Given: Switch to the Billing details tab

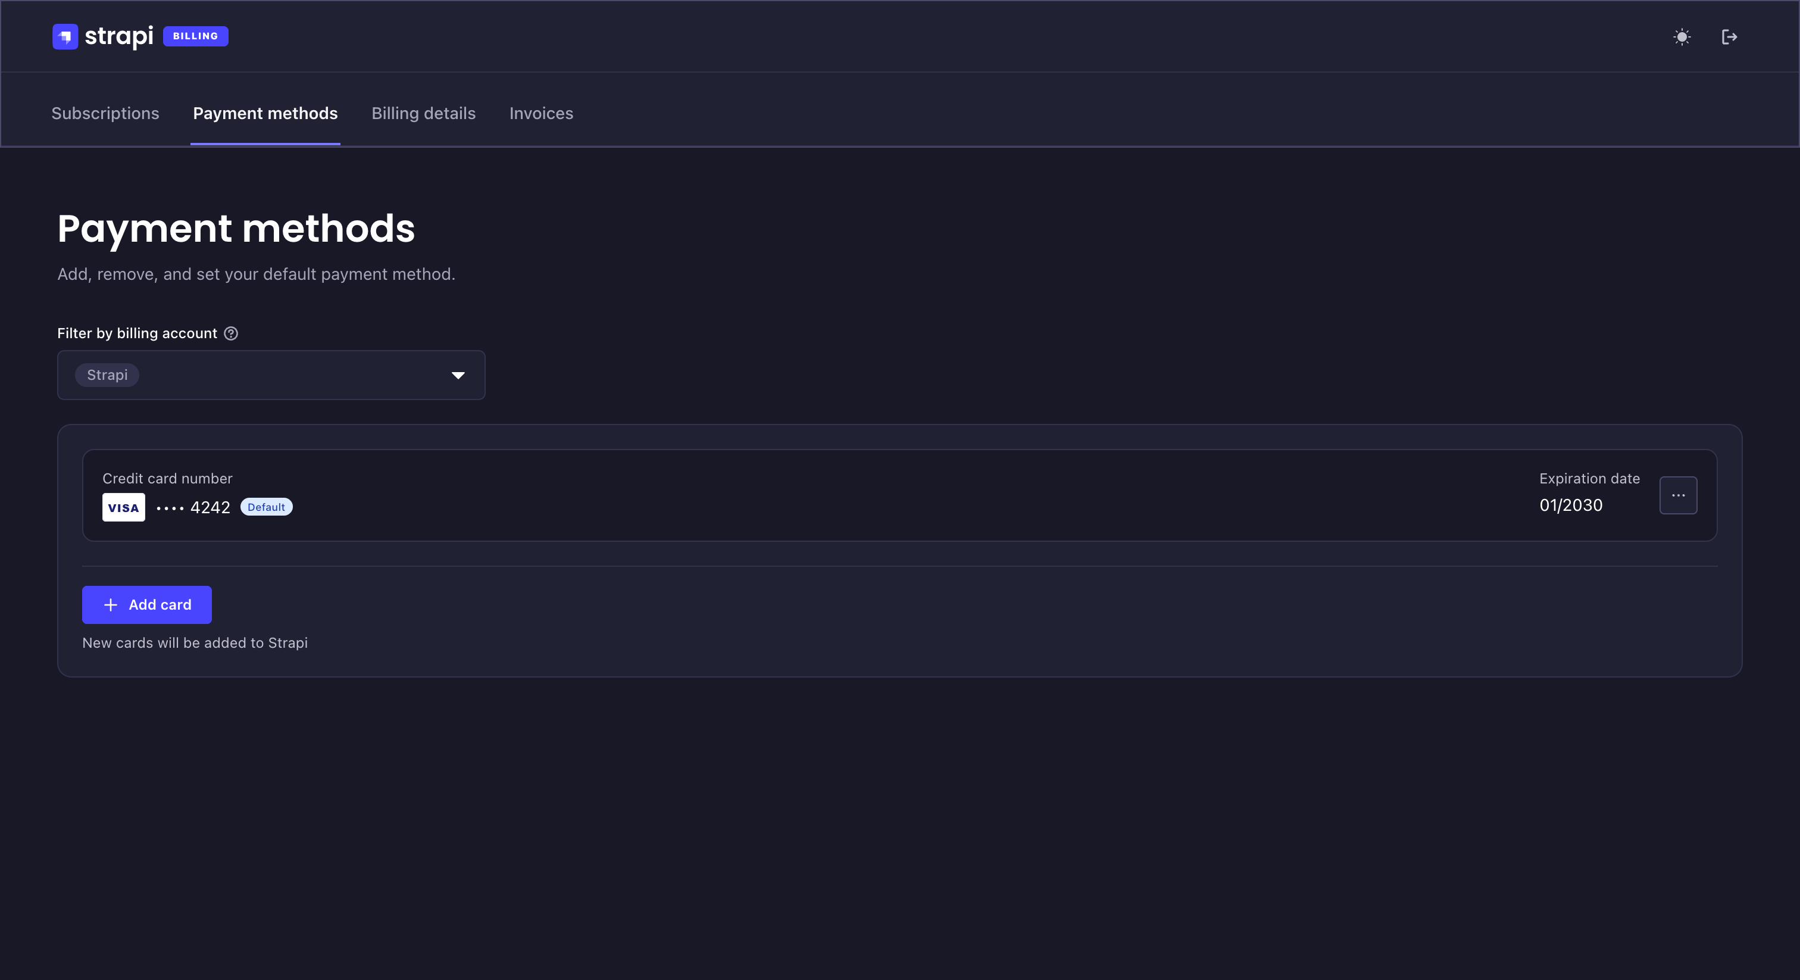Looking at the screenshot, I should [423, 113].
